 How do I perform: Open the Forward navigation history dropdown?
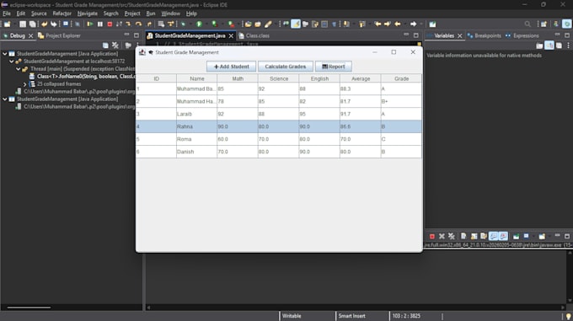pos(421,24)
